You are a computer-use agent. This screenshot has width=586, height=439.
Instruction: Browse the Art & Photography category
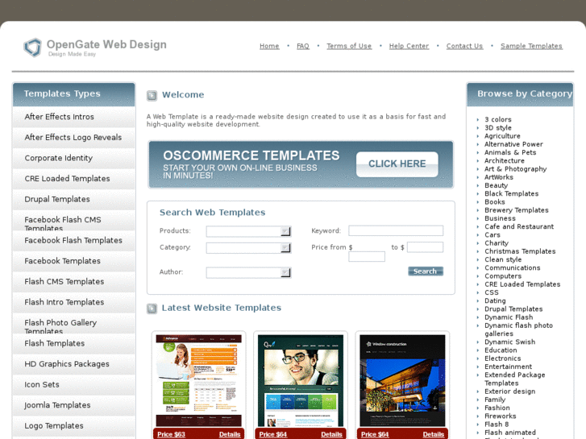pyautogui.click(x=515, y=169)
